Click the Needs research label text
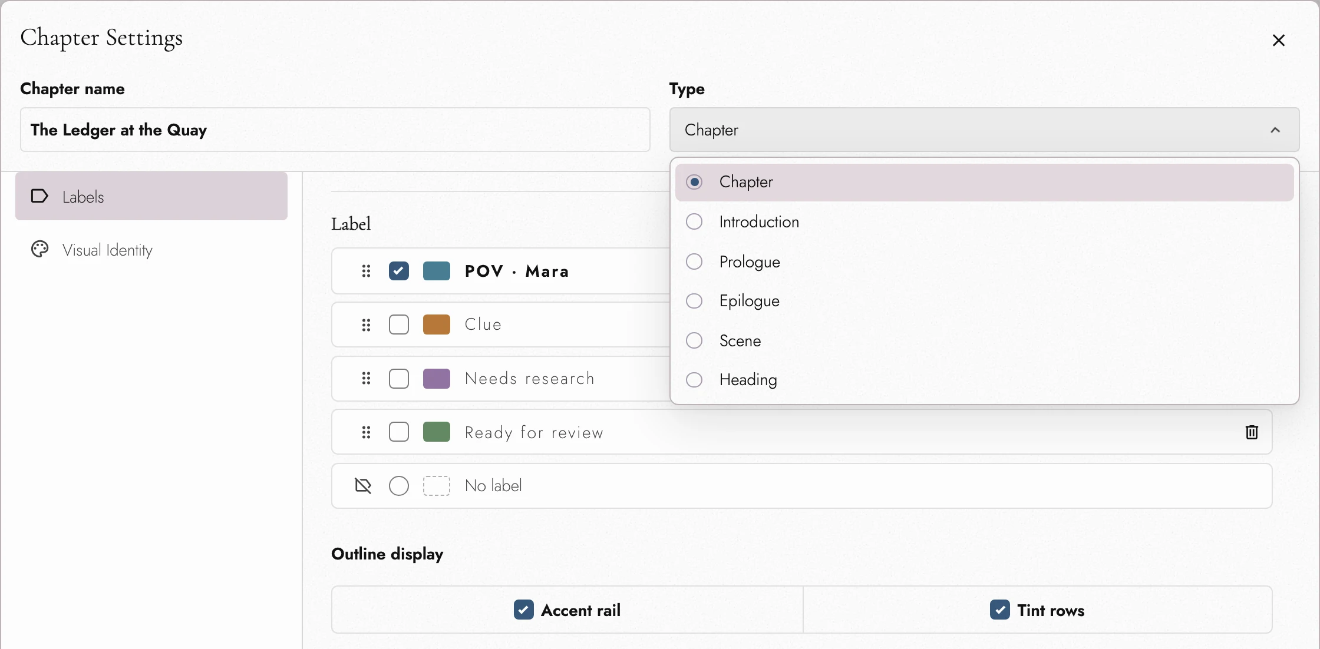 point(530,378)
